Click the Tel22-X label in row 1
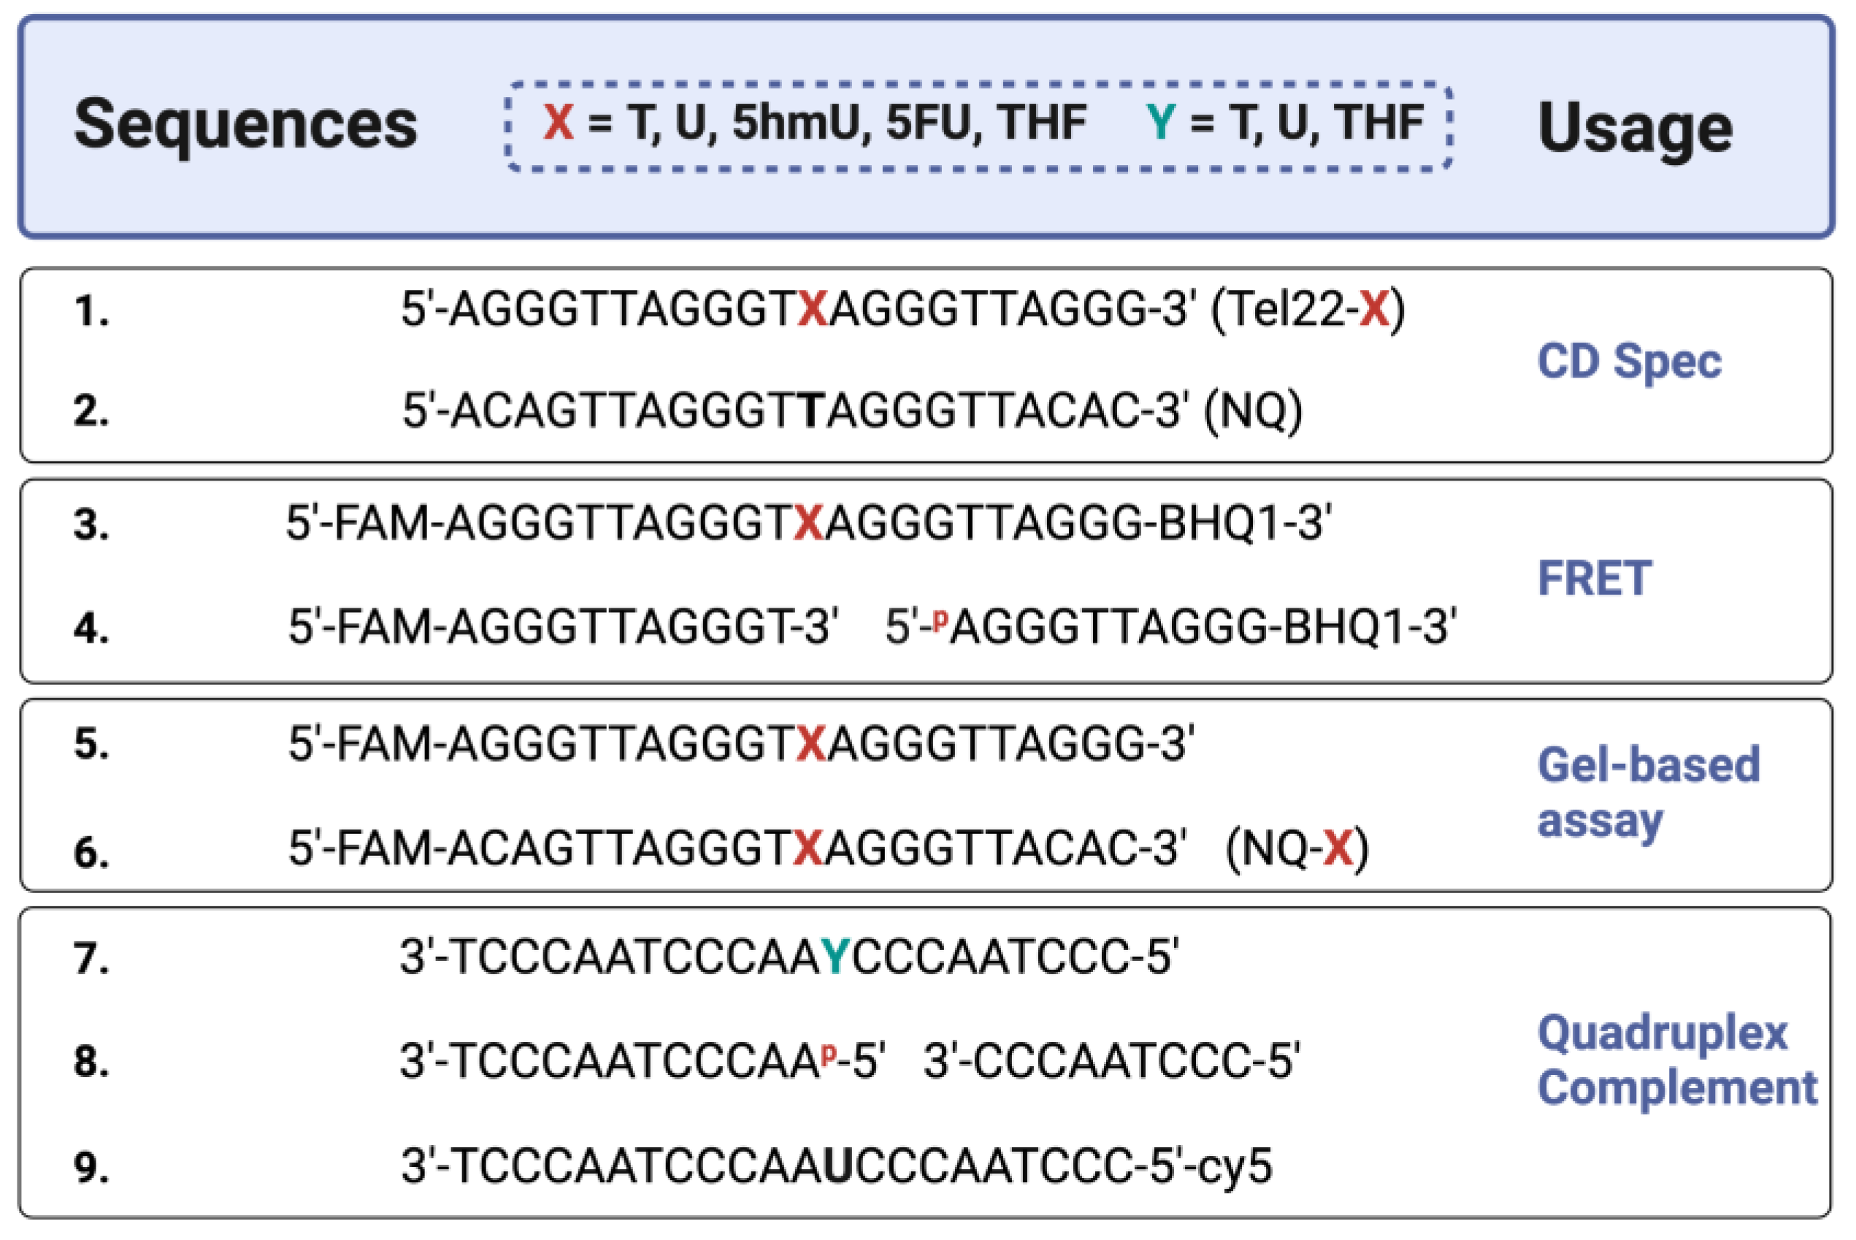The image size is (1856, 1240). [1308, 308]
